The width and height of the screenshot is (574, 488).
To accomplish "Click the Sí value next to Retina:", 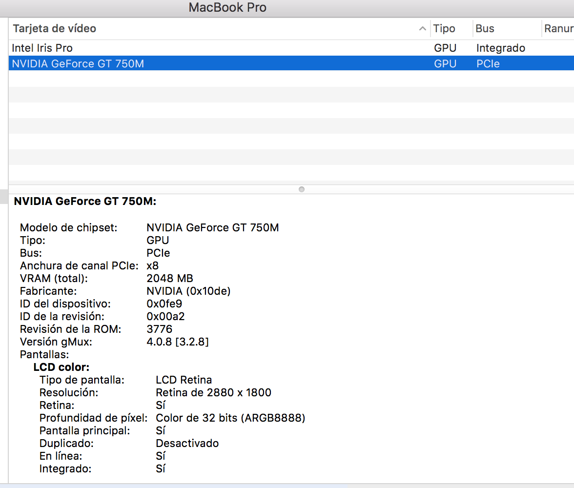I will click(x=161, y=405).
